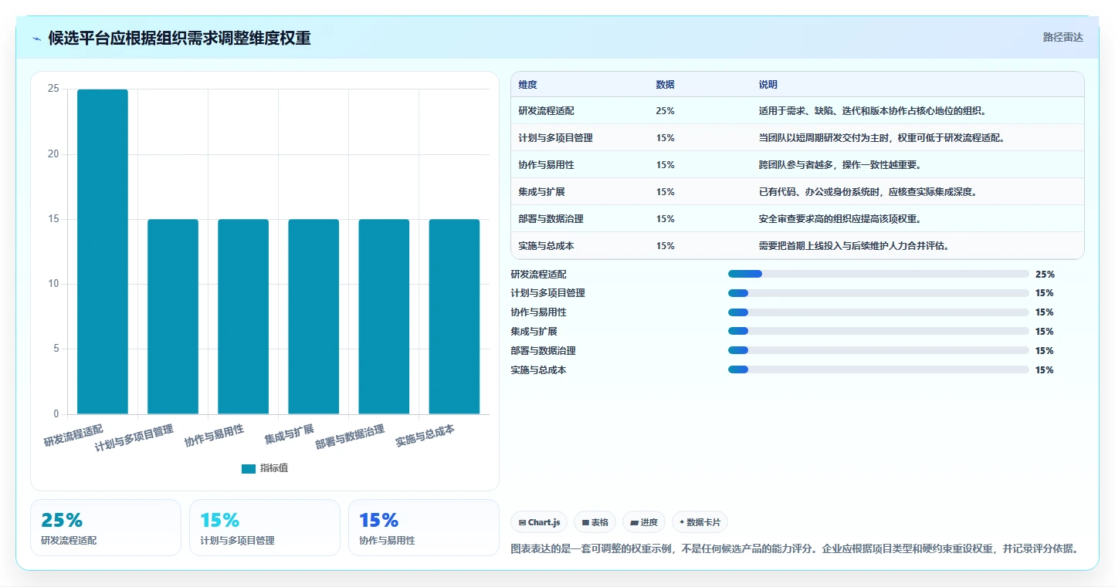This screenshot has width=1115, height=587.
Task: Click the 数据 column header
Action: tap(665, 85)
